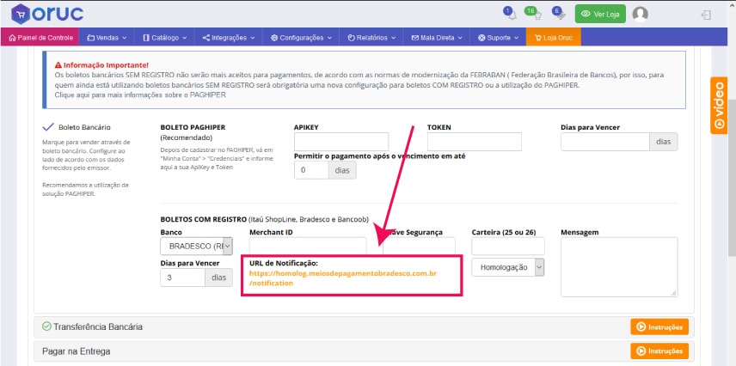Click the Mensagem text area
736x366 pixels.
pos(619,267)
